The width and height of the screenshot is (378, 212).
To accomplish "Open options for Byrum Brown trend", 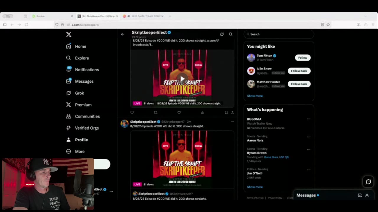I will [309, 149].
